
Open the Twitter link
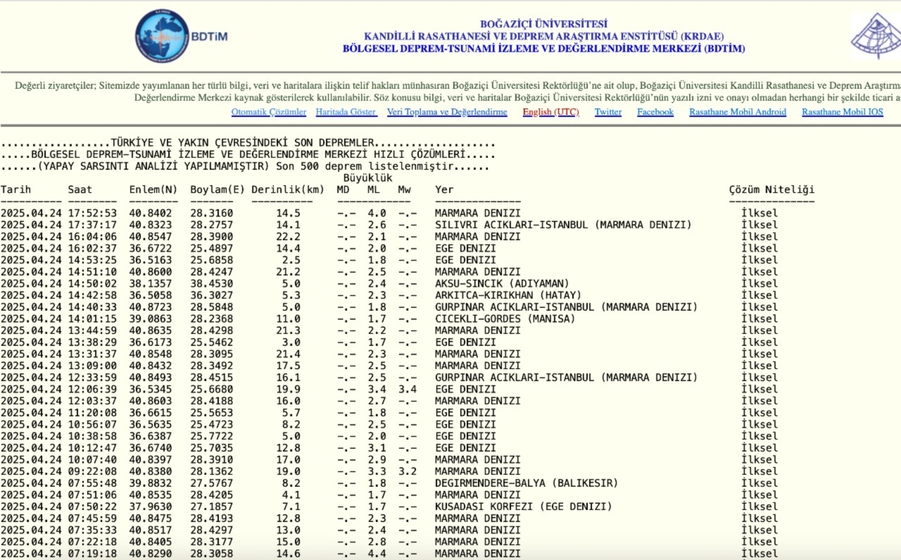[608, 112]
